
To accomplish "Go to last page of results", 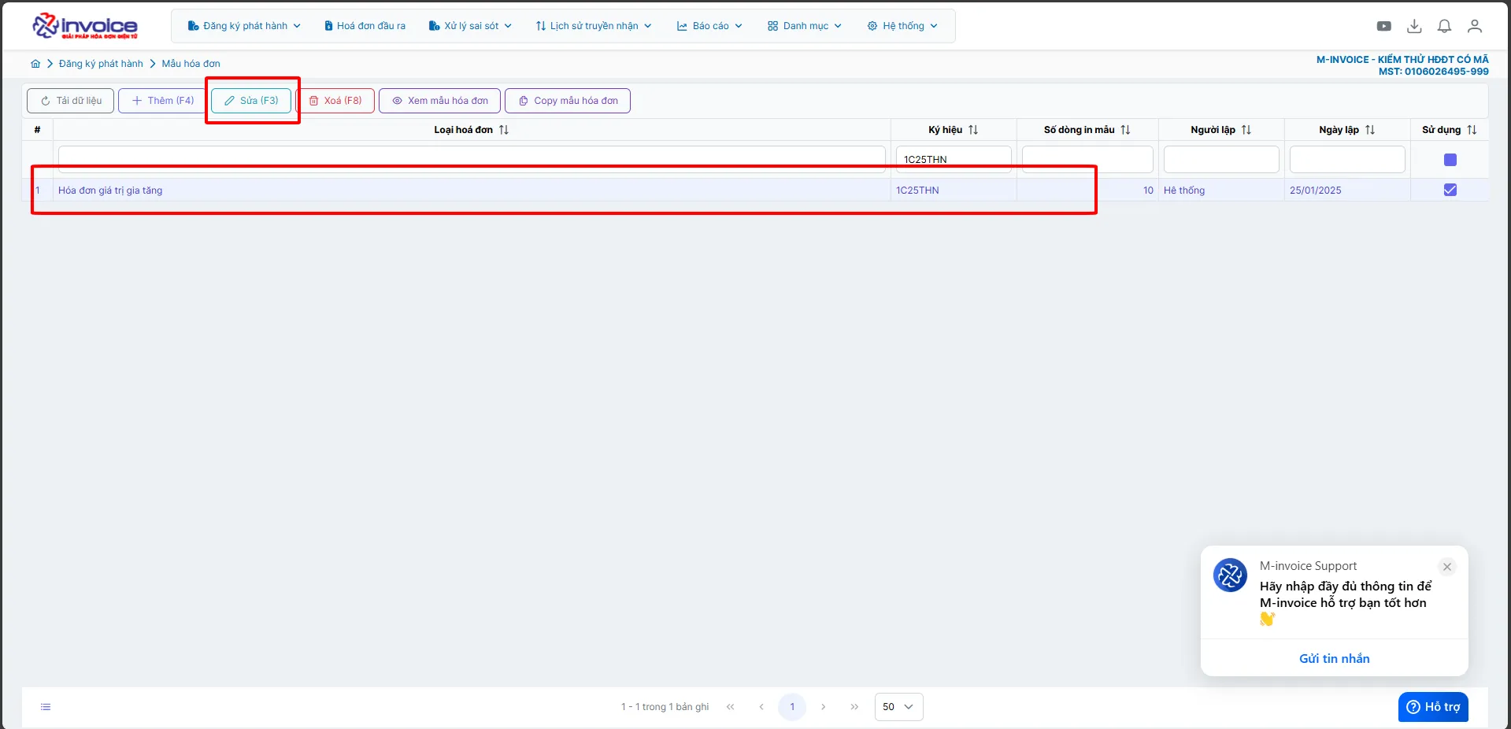I will coord(854,707).
